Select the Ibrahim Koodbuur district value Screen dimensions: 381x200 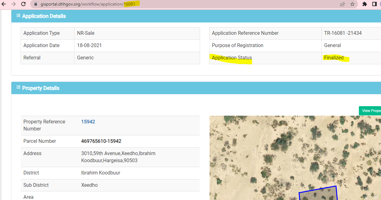point(101,173)
